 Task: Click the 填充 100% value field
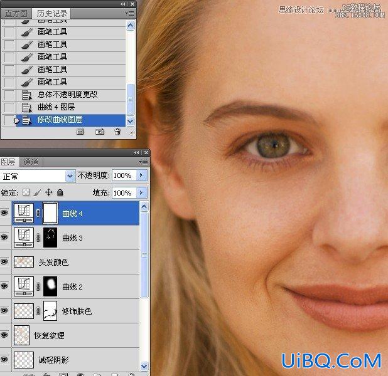pos(124,192)
